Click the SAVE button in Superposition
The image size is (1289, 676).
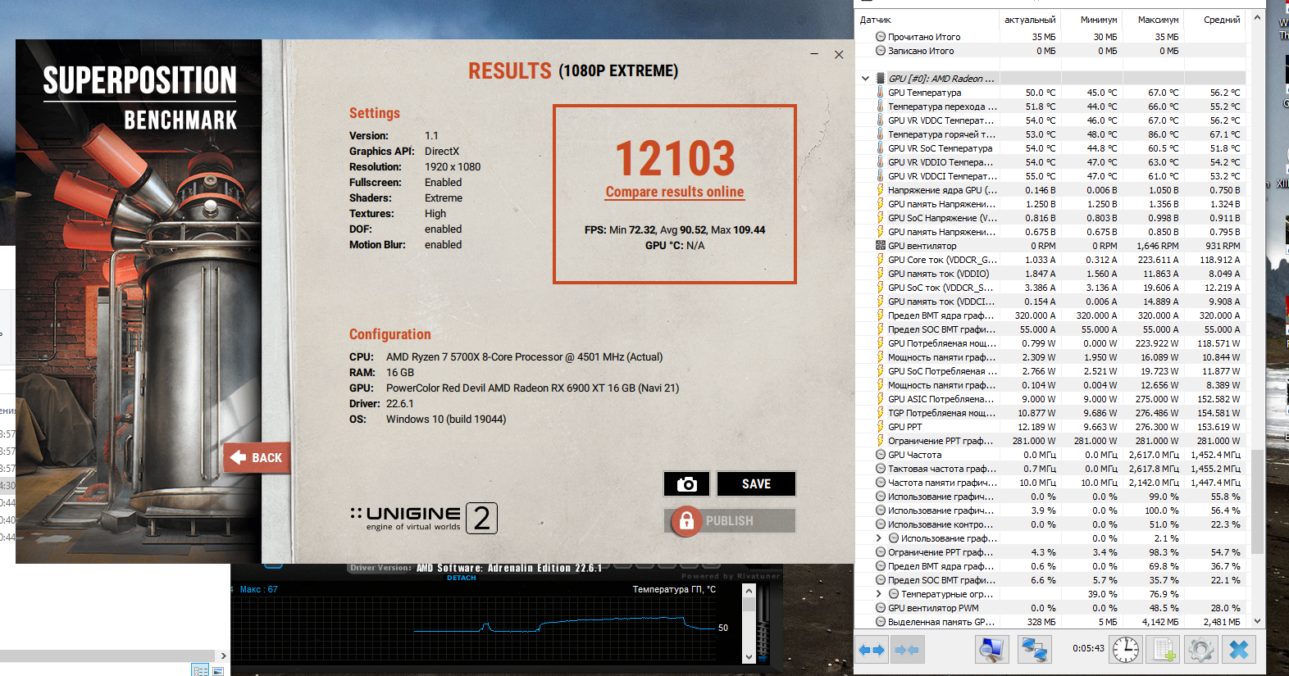[756, 484]
